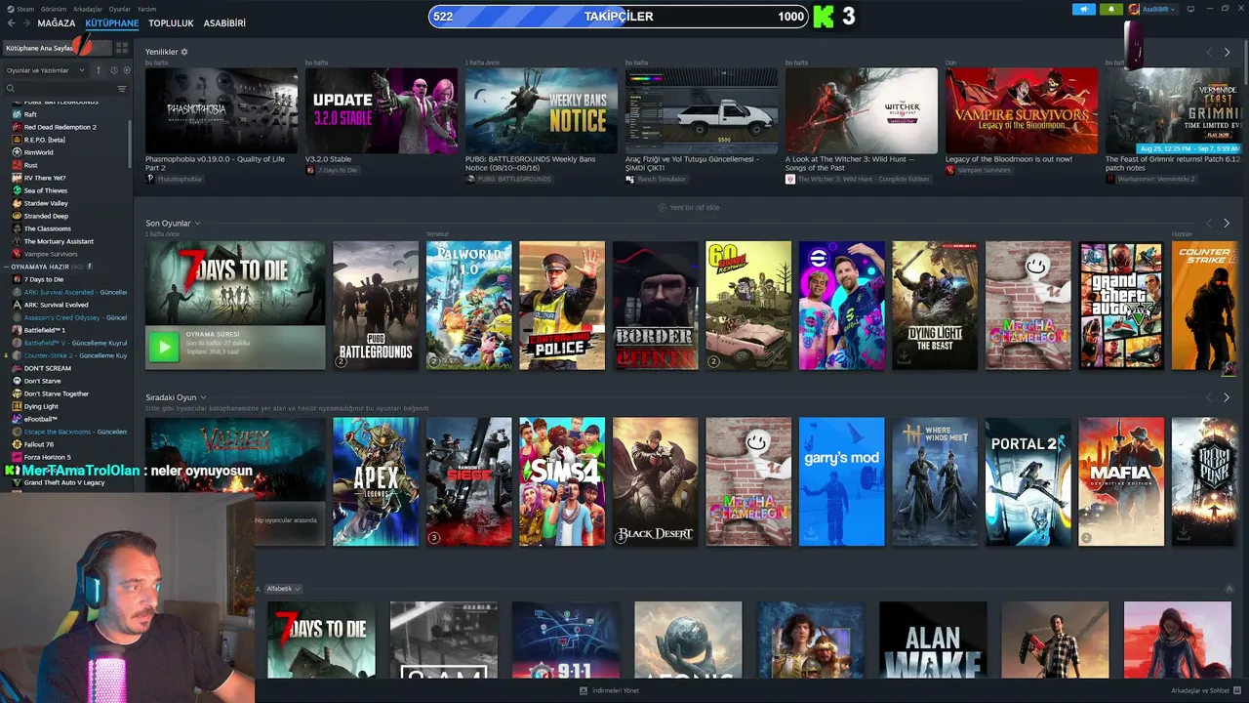Open the library grid view icon
Screen dimensions: 1249x703
(x=122, y=47)
